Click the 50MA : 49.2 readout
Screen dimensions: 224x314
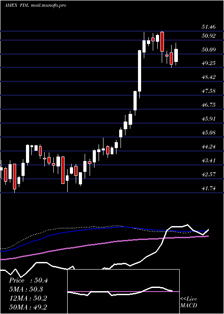pos(28,307)
